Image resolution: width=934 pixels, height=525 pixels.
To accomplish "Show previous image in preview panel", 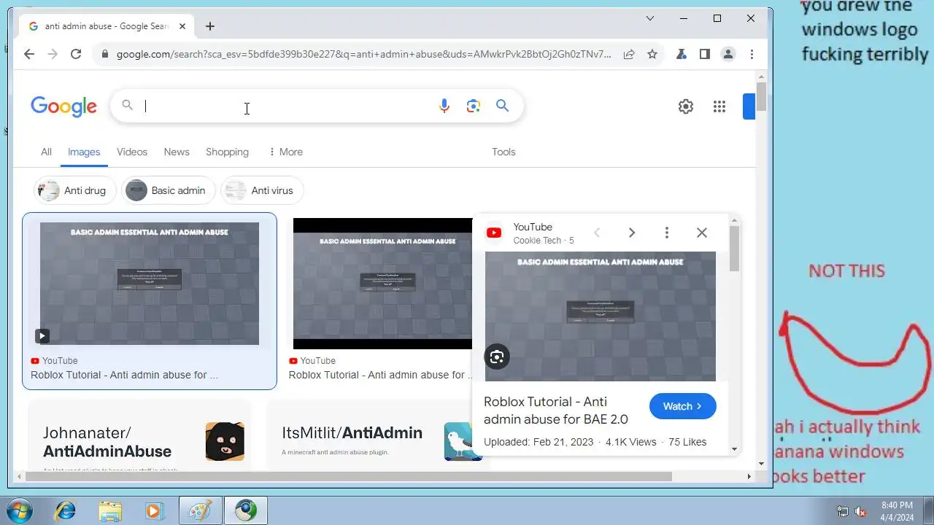I will pos(597,233).
